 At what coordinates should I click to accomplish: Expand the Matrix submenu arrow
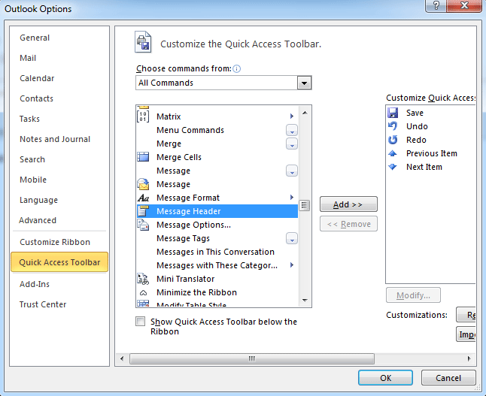292,116
